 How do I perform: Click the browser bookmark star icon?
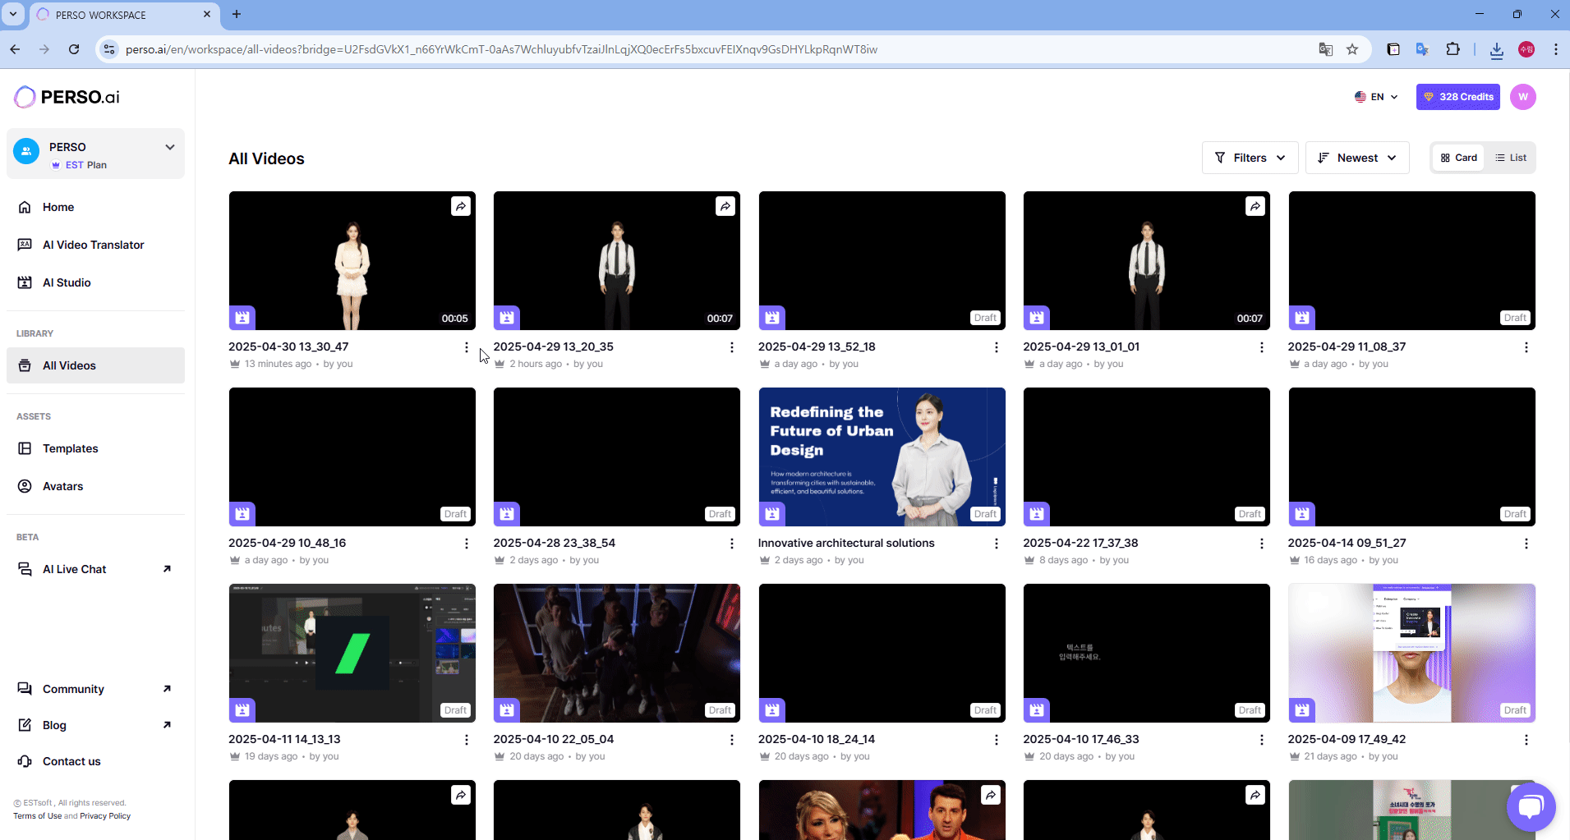1352,49
